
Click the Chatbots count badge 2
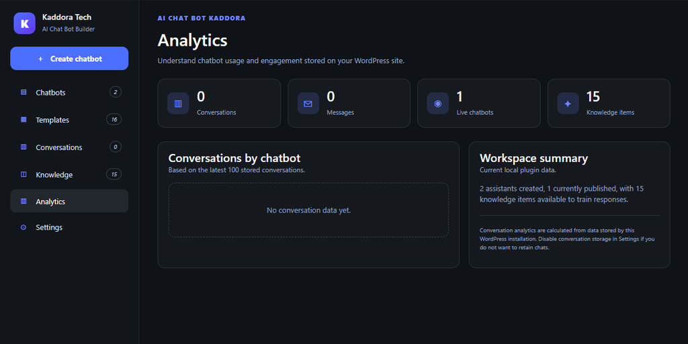point(116,92)
